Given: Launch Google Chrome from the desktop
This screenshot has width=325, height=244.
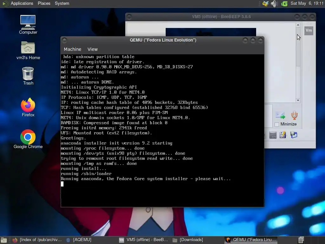Looking at the screenshot, I should coord(28,139).
